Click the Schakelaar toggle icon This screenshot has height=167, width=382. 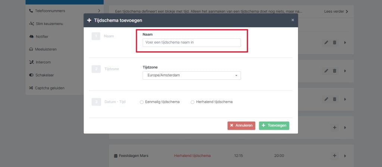click(31, 75)
